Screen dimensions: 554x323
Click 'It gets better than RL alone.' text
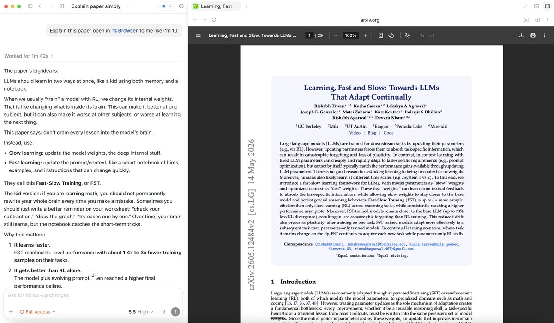48,270
